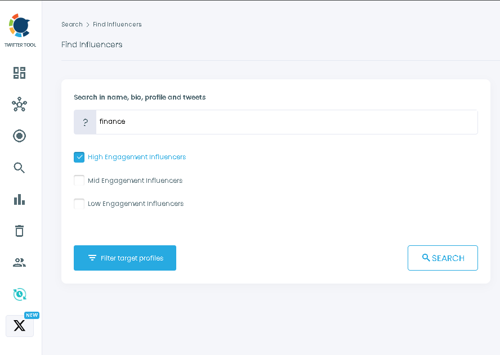This screenshot has height=355, width=500.
Task: Open the X Twitter feature icon
Action: 19,325
